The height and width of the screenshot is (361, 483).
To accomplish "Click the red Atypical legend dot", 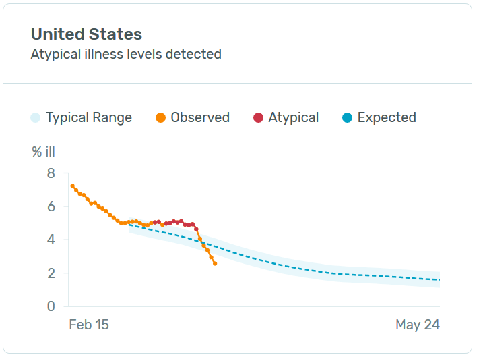I will pyautogui.click(x=258, y=118).
